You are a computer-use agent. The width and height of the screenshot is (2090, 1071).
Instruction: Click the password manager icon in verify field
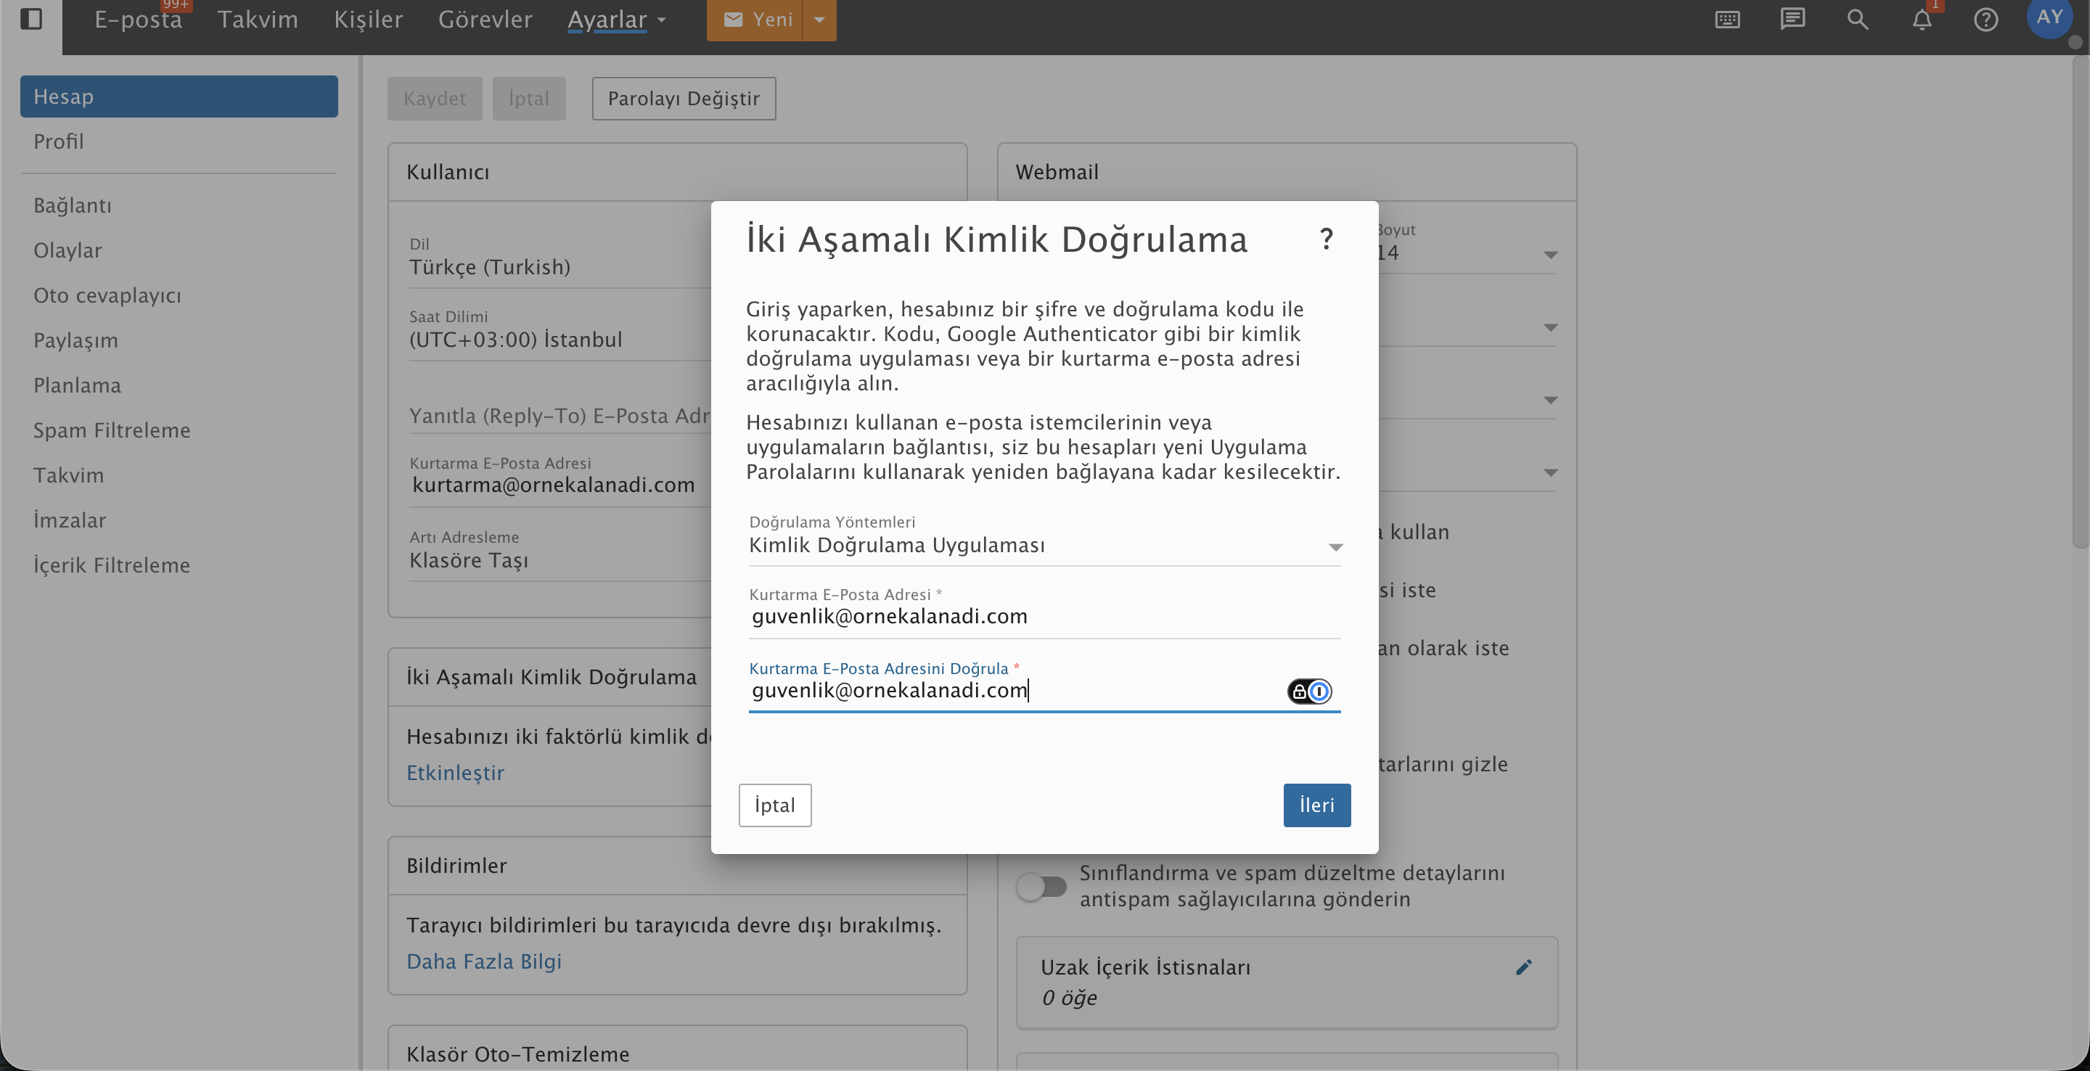[1309, 692]
